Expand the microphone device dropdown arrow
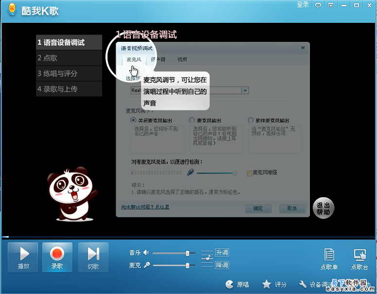The image size is (377, 294). click(245, 90)
